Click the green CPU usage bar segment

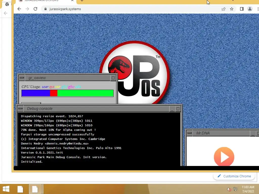click(85, 93)
